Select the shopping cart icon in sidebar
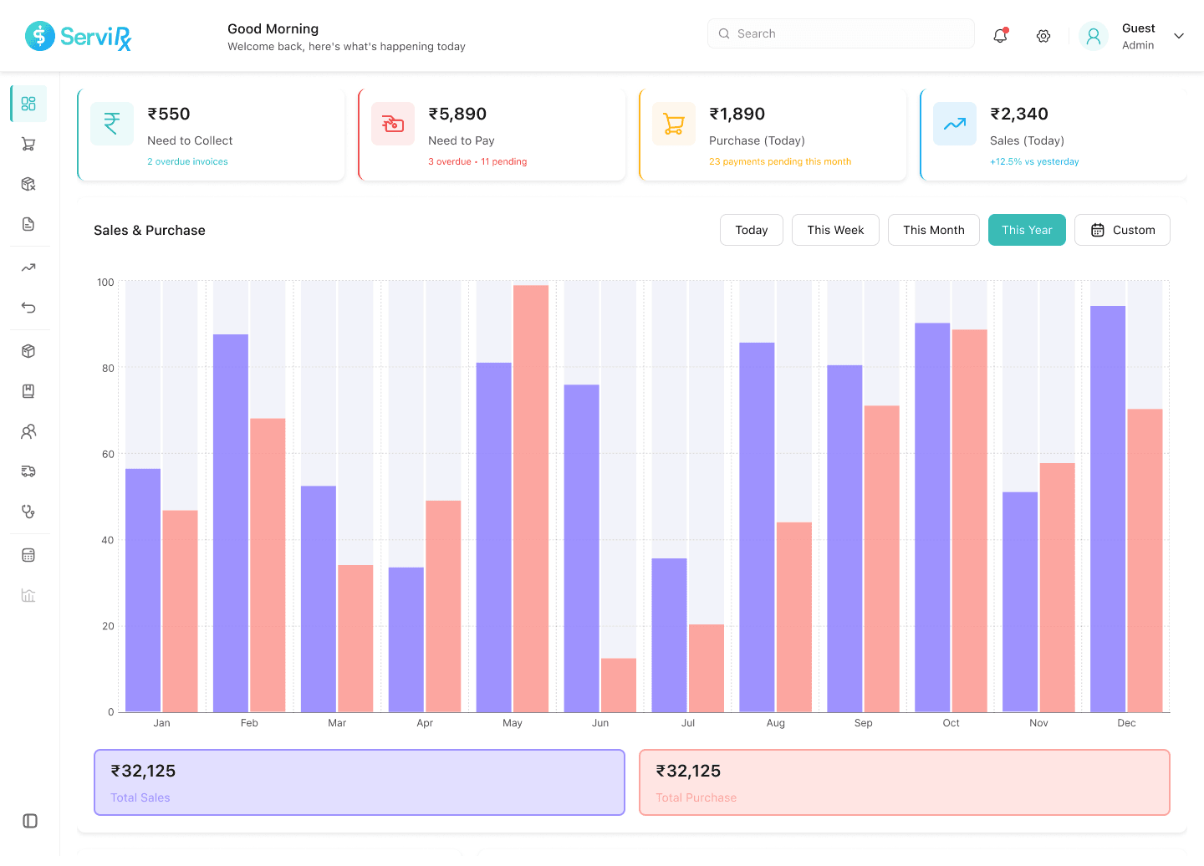Image resolution: width=1204 pixels, height=866 pixels. point(28,143)
